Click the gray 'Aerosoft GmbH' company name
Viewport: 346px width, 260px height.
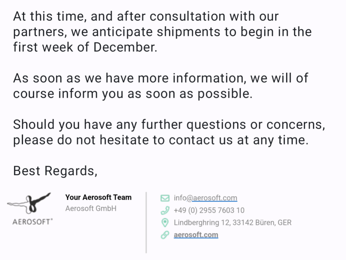(91, 209)
